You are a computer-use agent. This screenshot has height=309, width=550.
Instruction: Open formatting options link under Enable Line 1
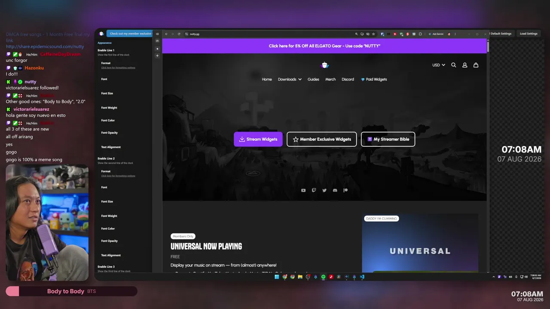coord(118,68)
